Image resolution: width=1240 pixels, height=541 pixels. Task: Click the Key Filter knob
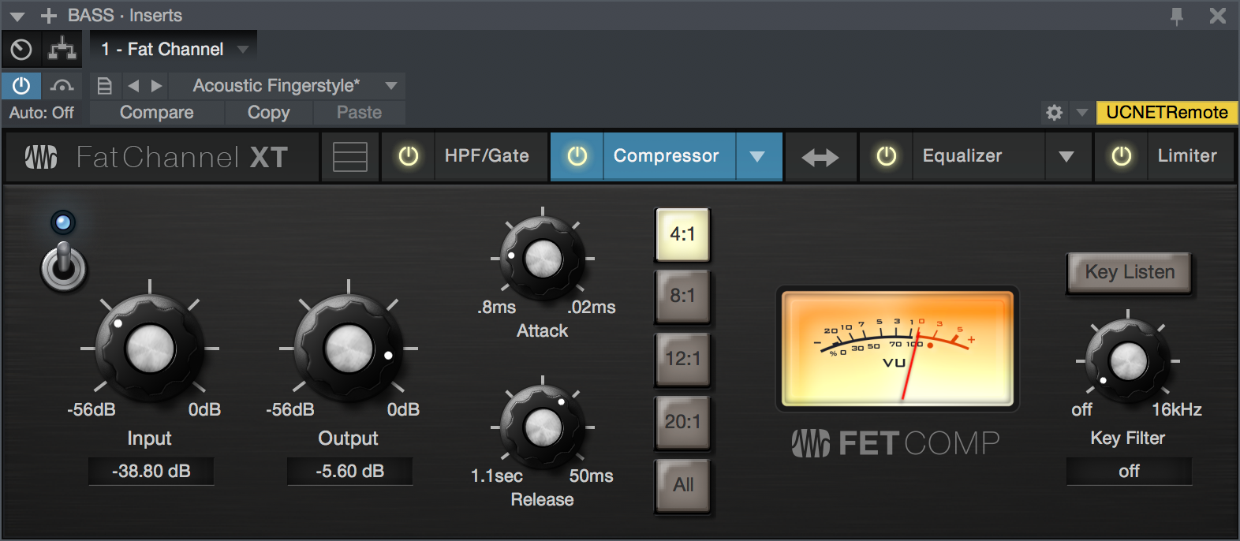tap(1128, 361)
